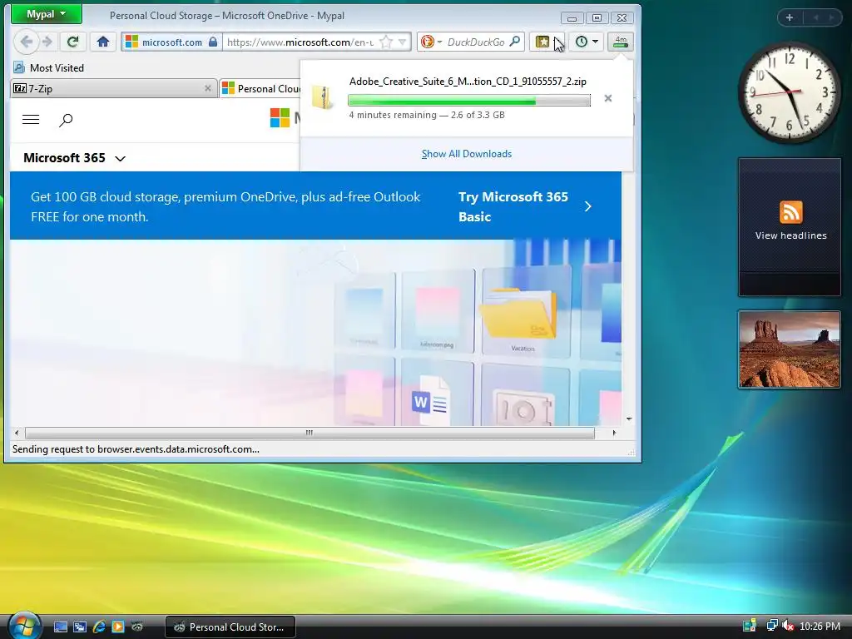Close the 7-Zip tab
Image resolution: width=852 pixels, height=639 pixels.
(207, 88)
